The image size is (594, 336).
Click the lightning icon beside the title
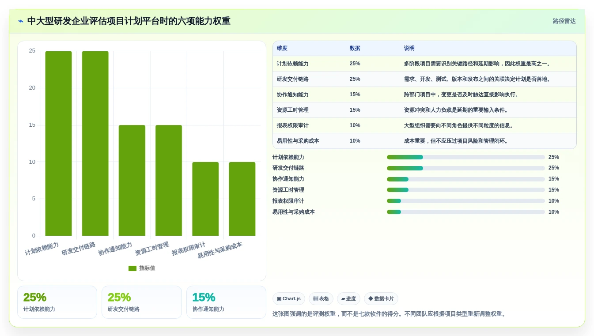pos(21,21)
